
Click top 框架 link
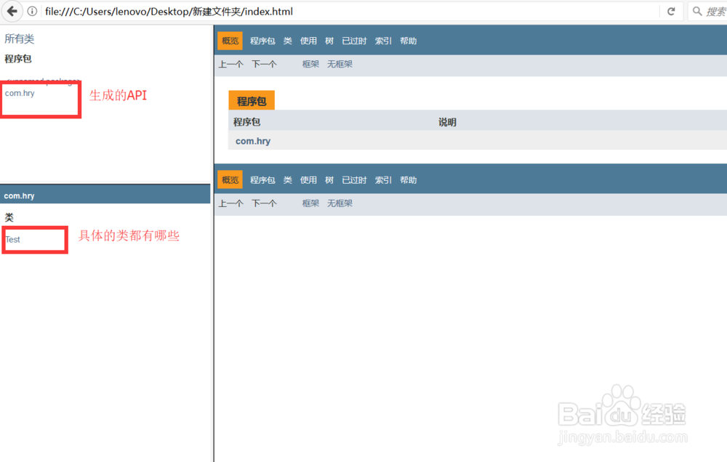(x=310, y=64)
